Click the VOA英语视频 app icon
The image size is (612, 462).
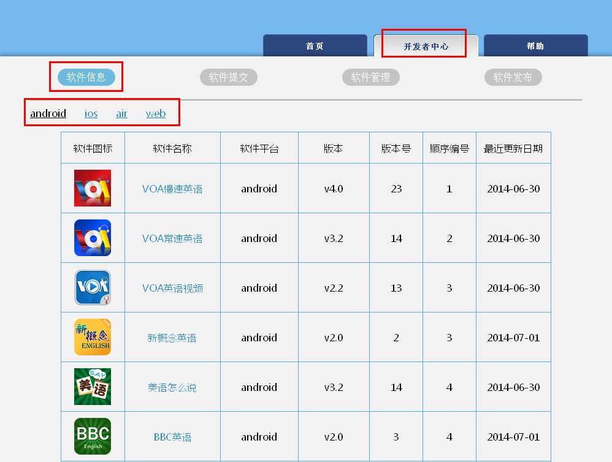tap(93, 287)
